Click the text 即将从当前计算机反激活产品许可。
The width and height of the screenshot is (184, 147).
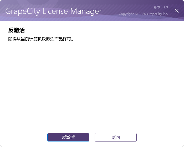(40, 39)
